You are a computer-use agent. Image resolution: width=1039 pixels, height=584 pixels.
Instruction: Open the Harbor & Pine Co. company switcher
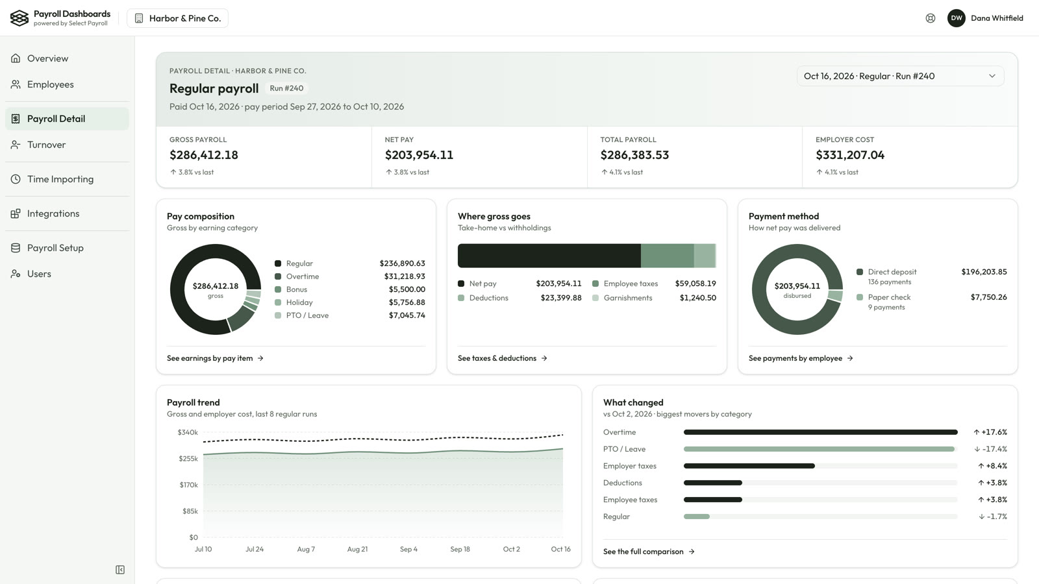177,18
